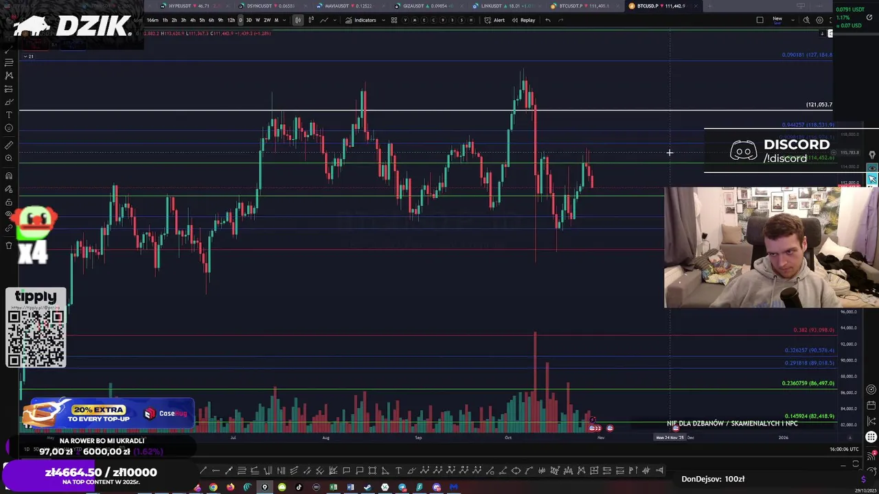Toggle Magnet mode
The height and width of the screenshot is (494, 879).
(9, 176)
